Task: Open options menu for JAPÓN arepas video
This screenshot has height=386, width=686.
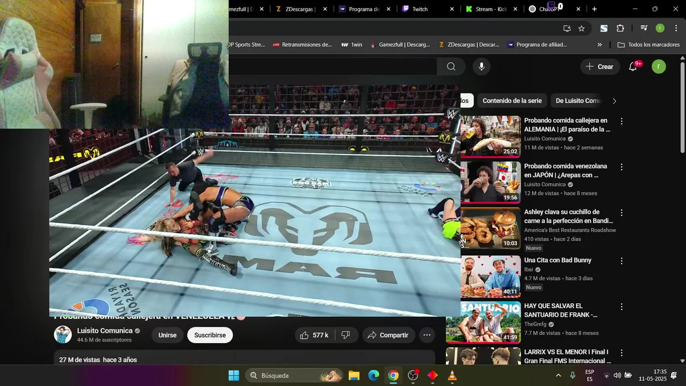Action: (x=622, y=167)
